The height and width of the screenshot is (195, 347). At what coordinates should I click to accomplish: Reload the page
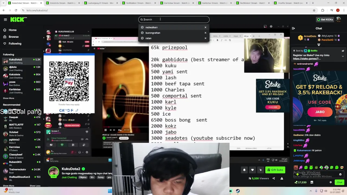coord(16,10)
